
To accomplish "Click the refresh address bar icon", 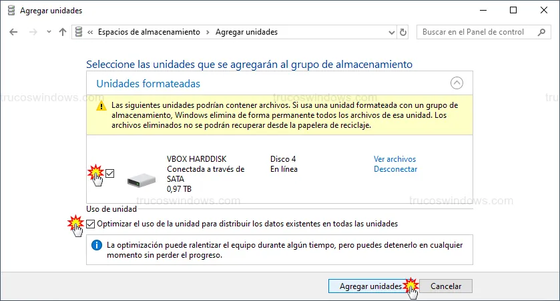I will (x=402, y=32).
